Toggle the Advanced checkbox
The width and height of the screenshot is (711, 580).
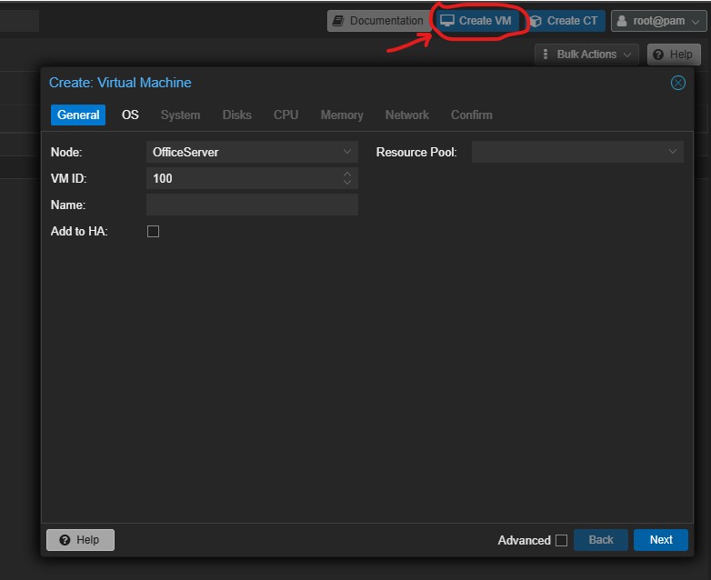561,540
